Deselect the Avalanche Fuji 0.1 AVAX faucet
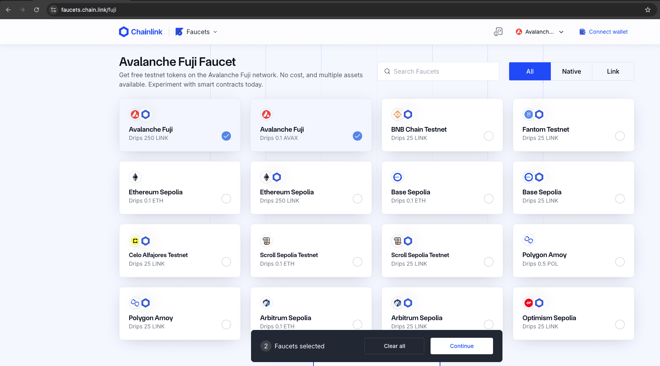The height and width of the screenshot is (366, 660). [x=357, y=136]
